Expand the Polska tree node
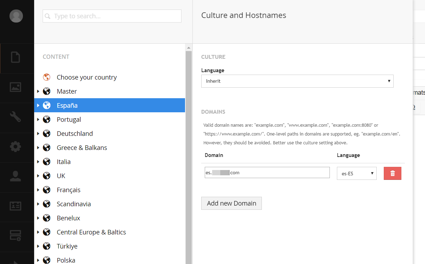Screen dimensions: 425x264 tap(38, 260)
